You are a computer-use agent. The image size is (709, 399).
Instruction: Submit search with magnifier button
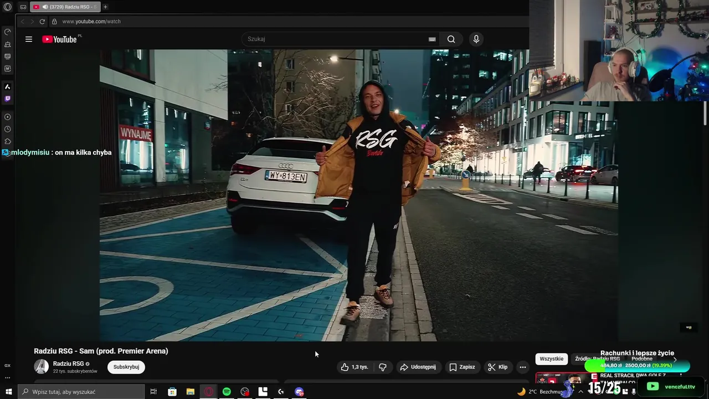(x=451, y=39)
